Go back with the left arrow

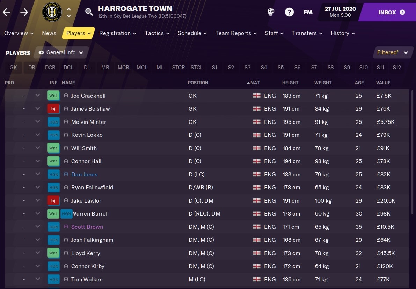click(7, 12)
